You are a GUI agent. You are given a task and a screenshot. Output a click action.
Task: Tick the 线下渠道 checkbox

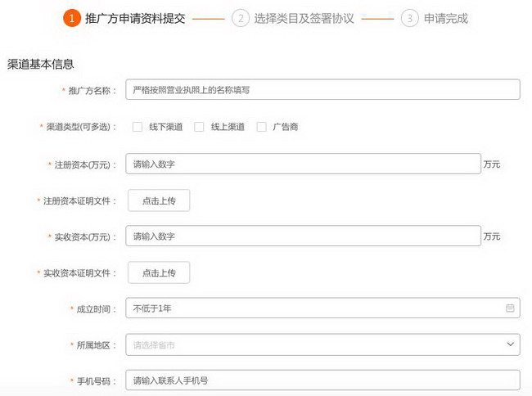(138, 127)
